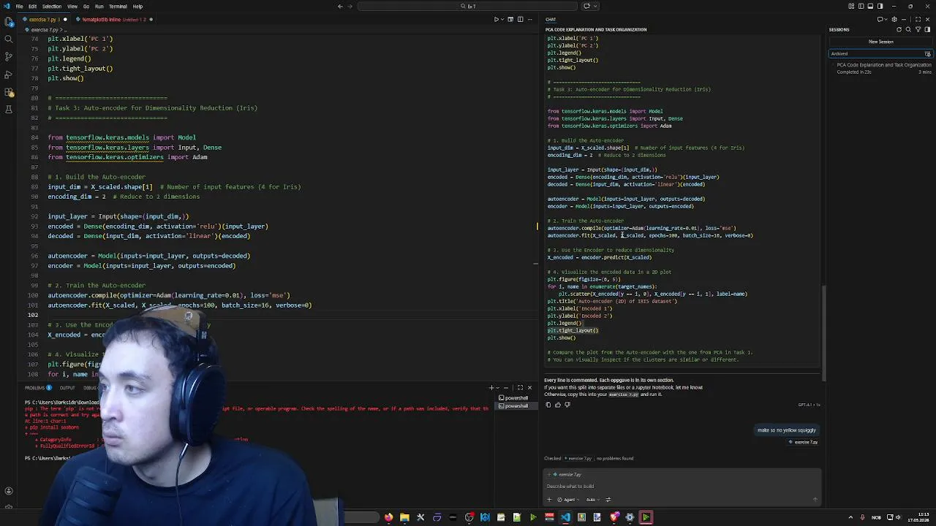Filter the chat sessions
The height and width of the screenshot is (526, 936).
918,29
